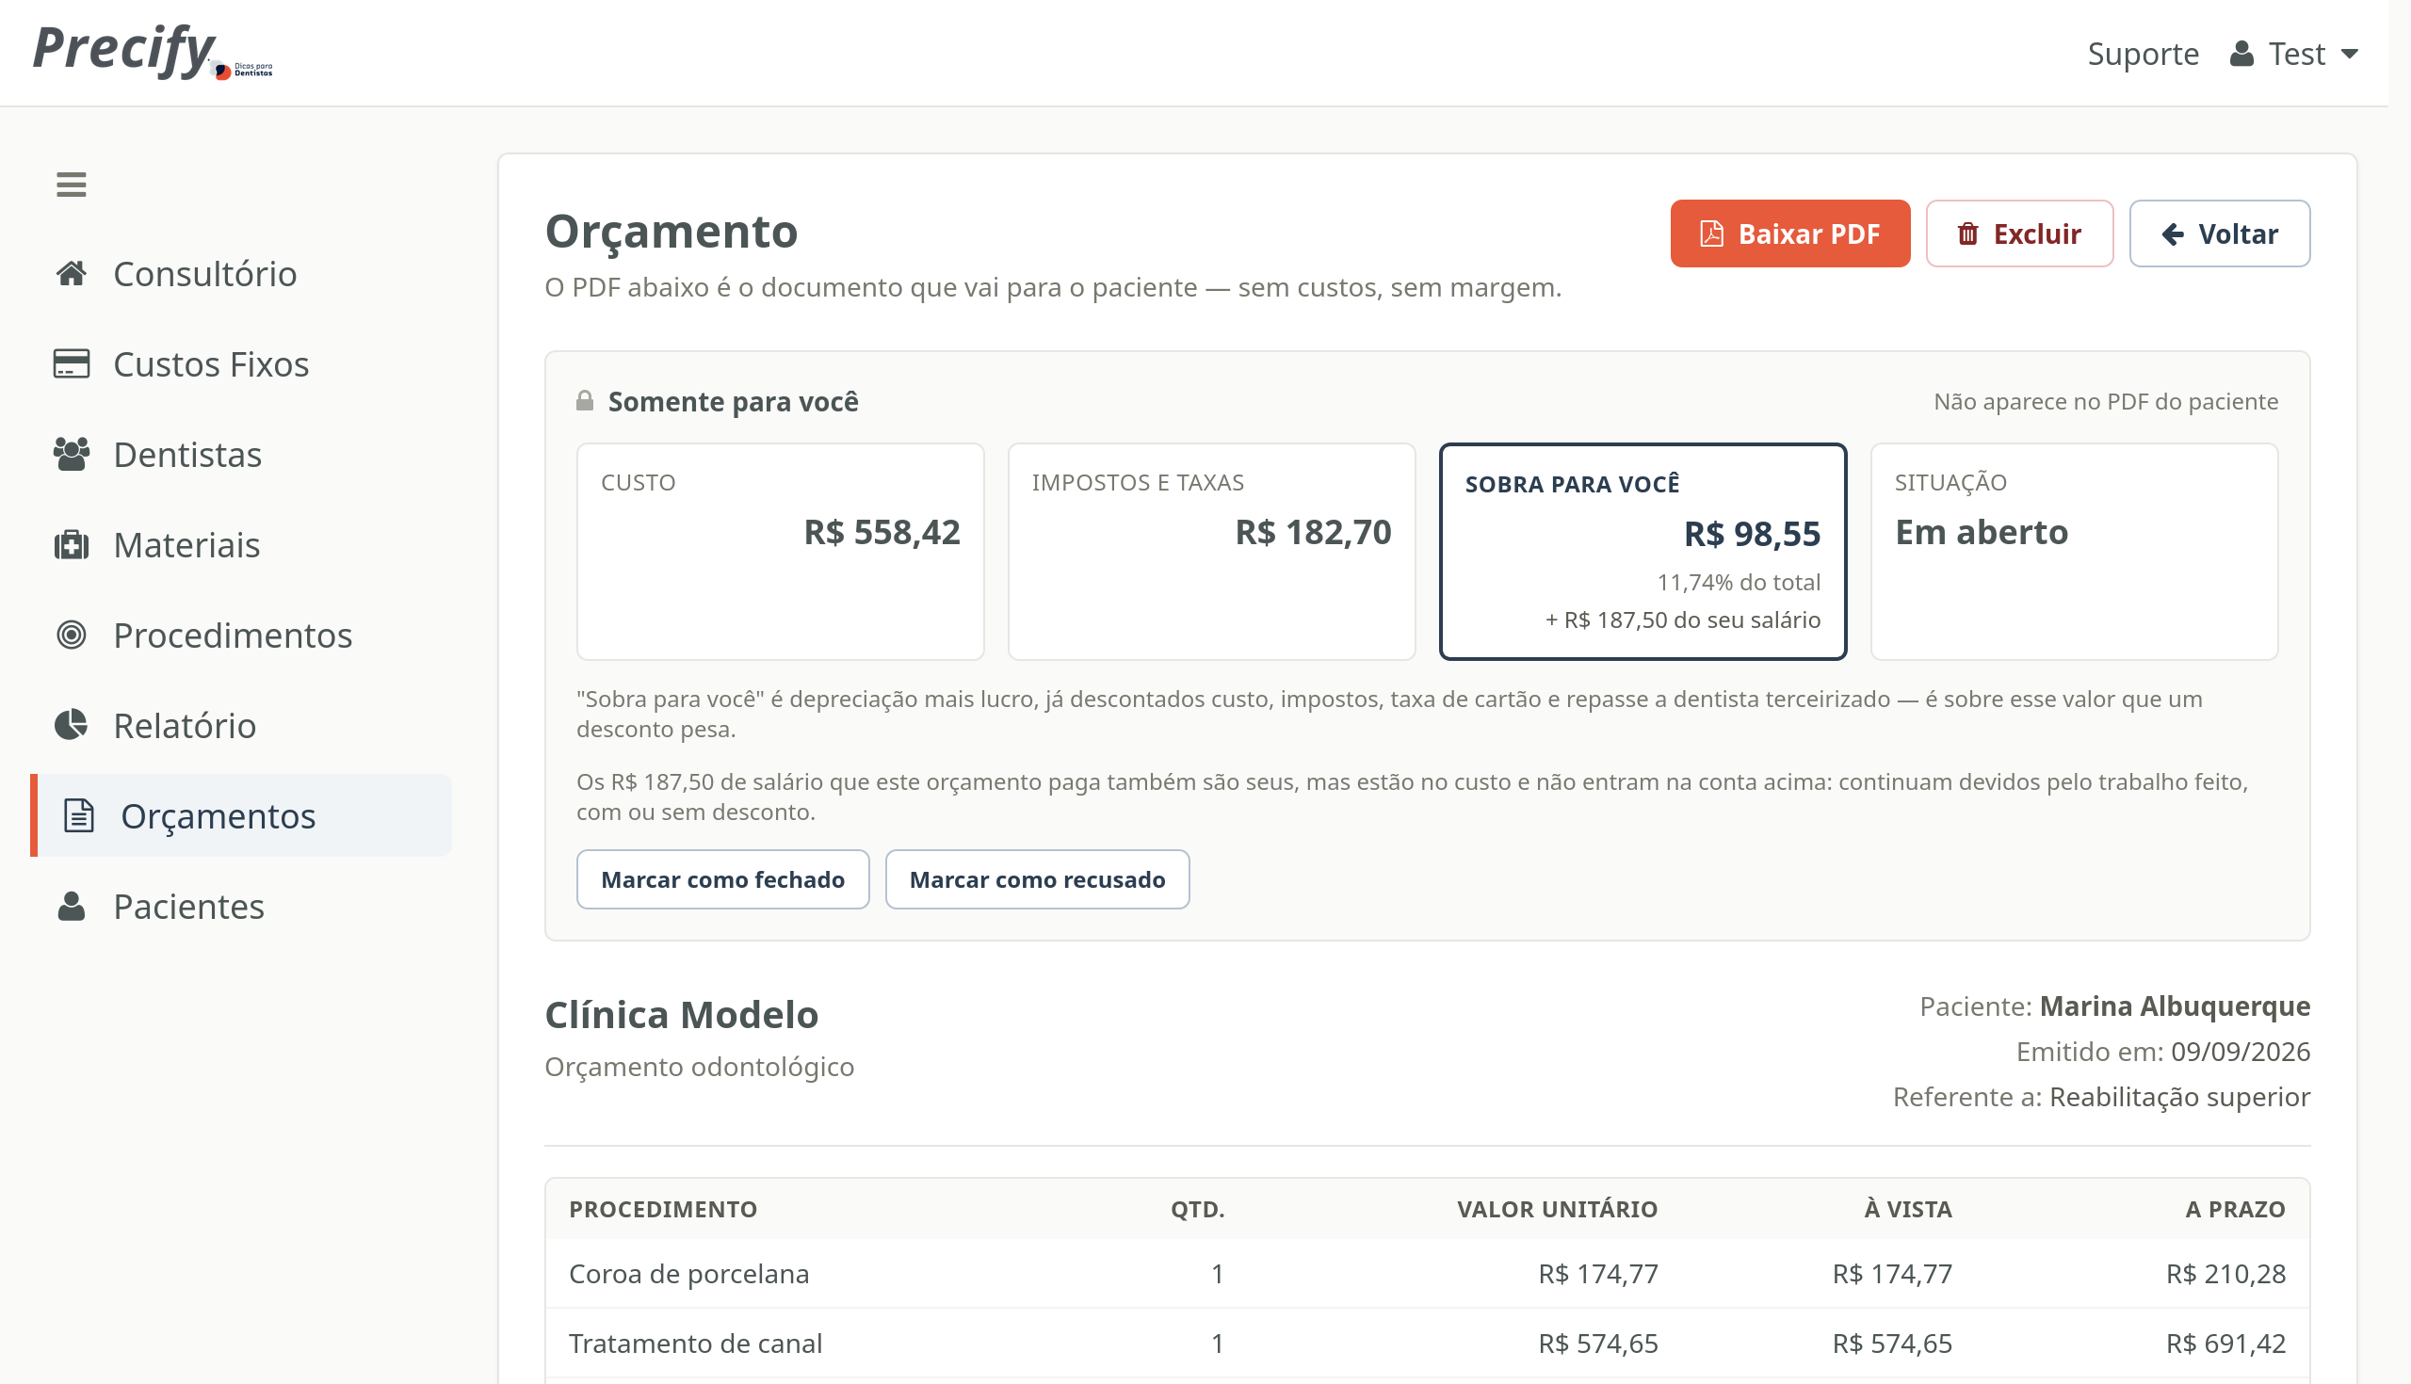Click patient name Marina Albuquerque

tap(2176, 1006)
